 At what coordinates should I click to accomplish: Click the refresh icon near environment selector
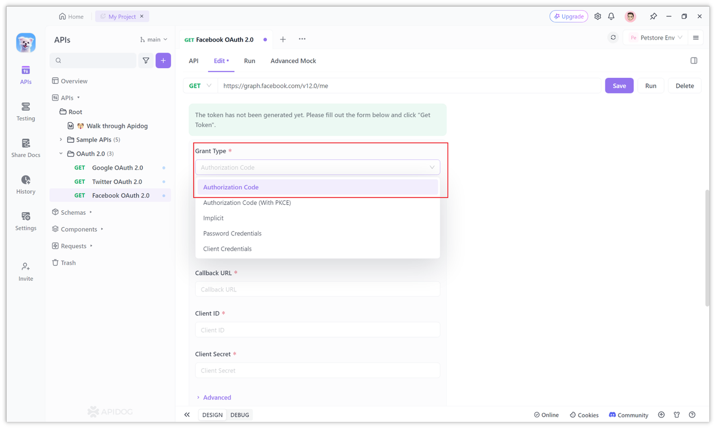pyautogui.click(x=613, y=37)
